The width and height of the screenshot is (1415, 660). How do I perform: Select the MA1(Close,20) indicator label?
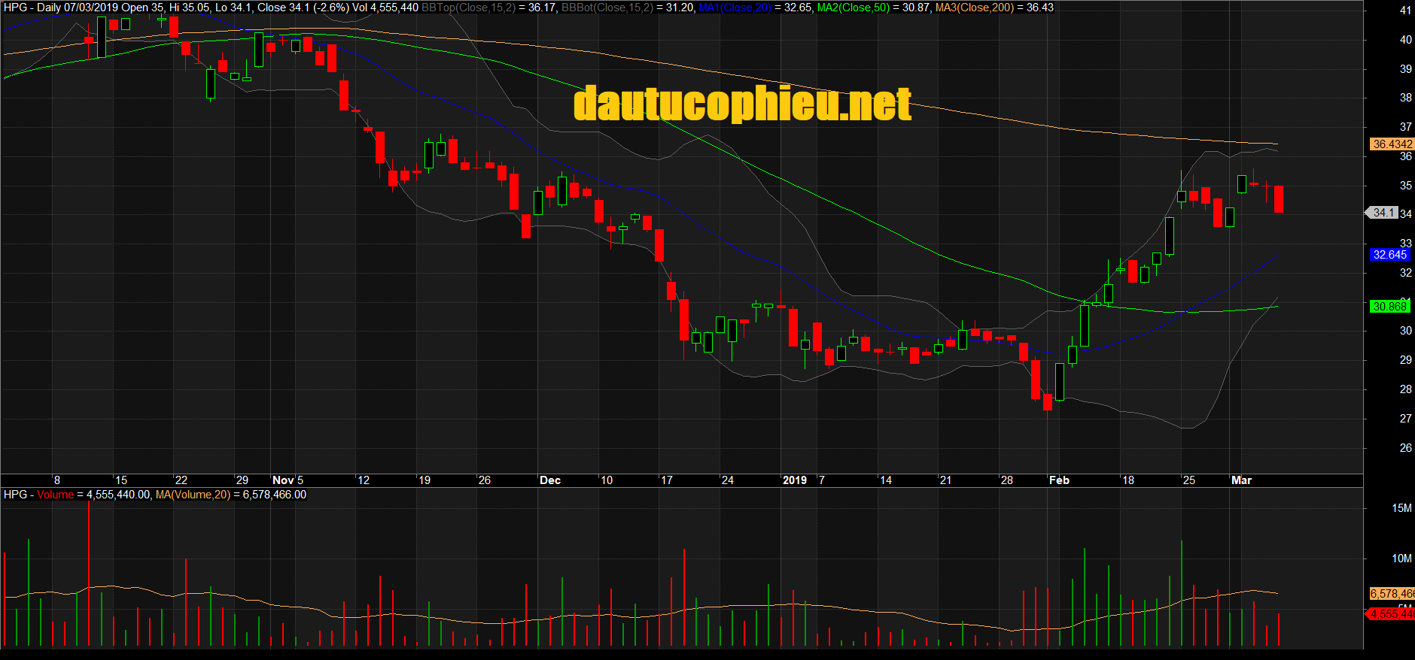[x=734, y=8]
